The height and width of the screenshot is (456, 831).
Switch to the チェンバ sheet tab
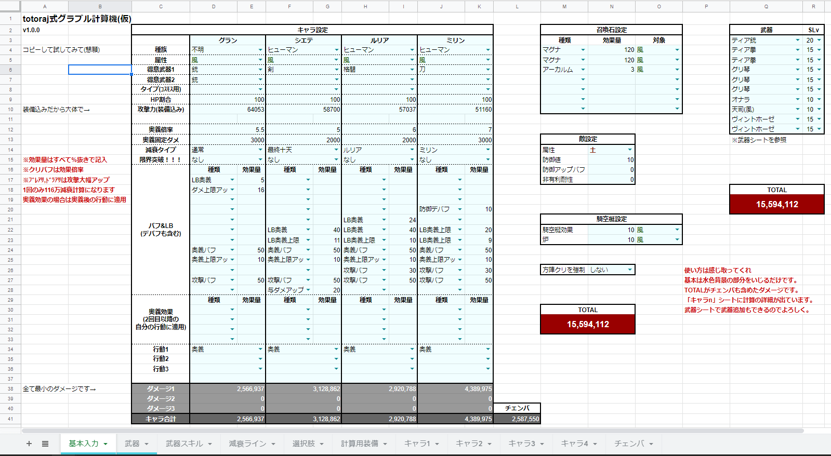coord(634,444)
